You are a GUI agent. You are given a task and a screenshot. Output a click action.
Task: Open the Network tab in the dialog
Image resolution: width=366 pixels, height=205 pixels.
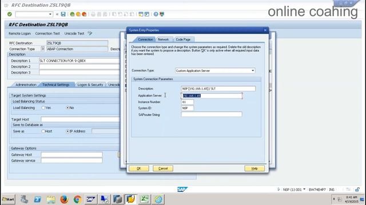tap(164, 39)
